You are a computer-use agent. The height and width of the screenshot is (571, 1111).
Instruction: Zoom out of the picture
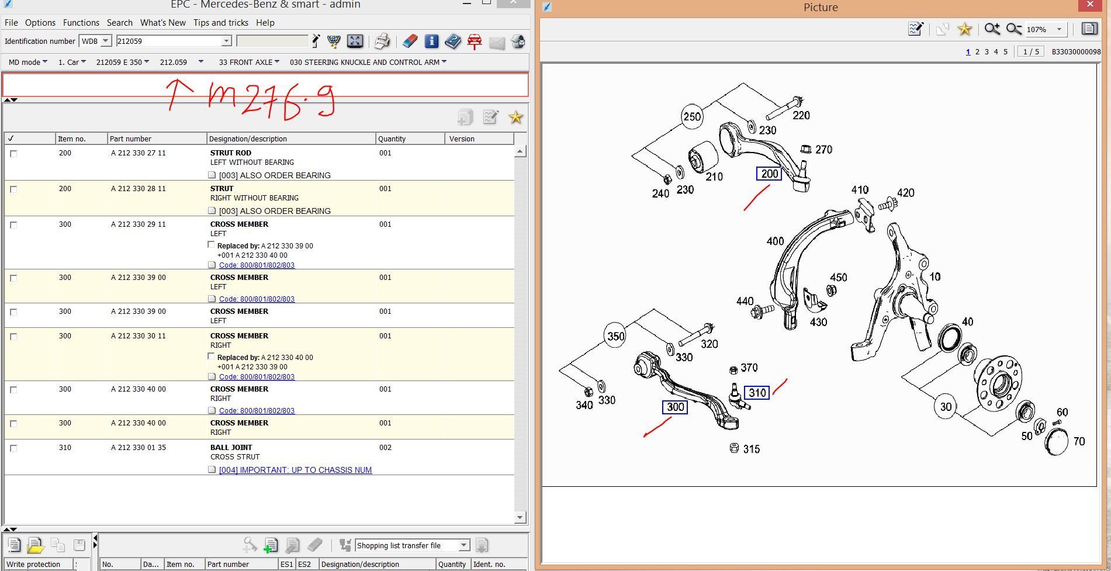pyautogui.click(x=1013, y=29)
